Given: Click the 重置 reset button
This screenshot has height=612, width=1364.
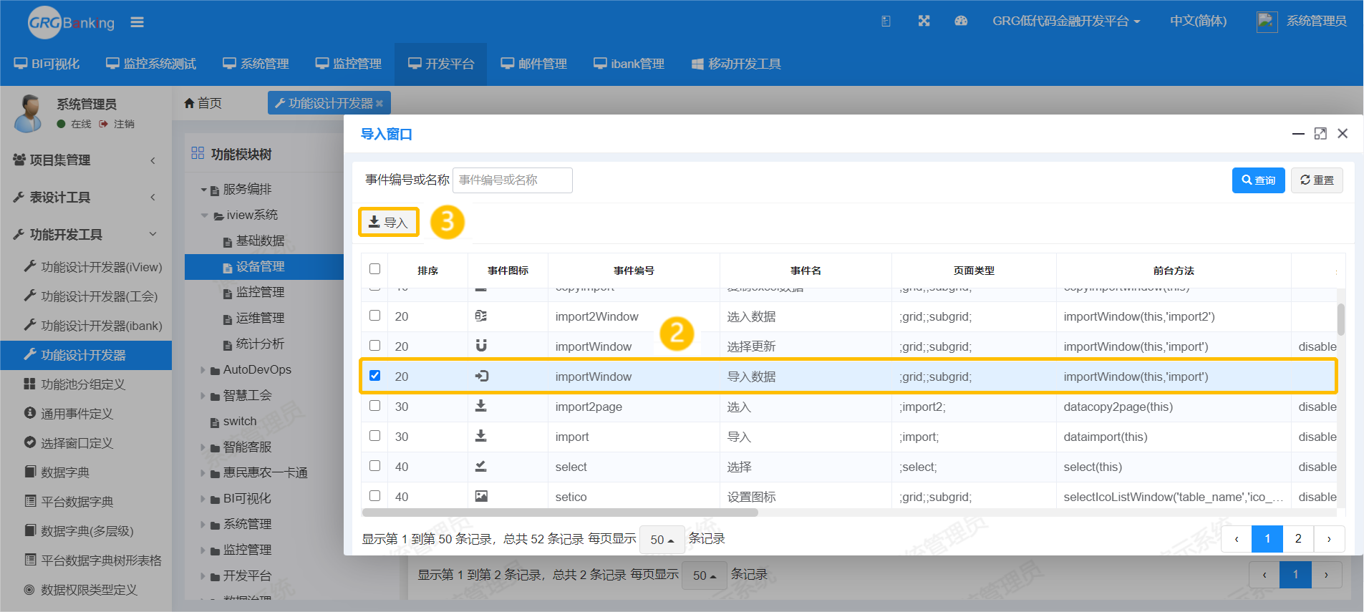Looking at the screenshot, I should tap(1317, 180).
